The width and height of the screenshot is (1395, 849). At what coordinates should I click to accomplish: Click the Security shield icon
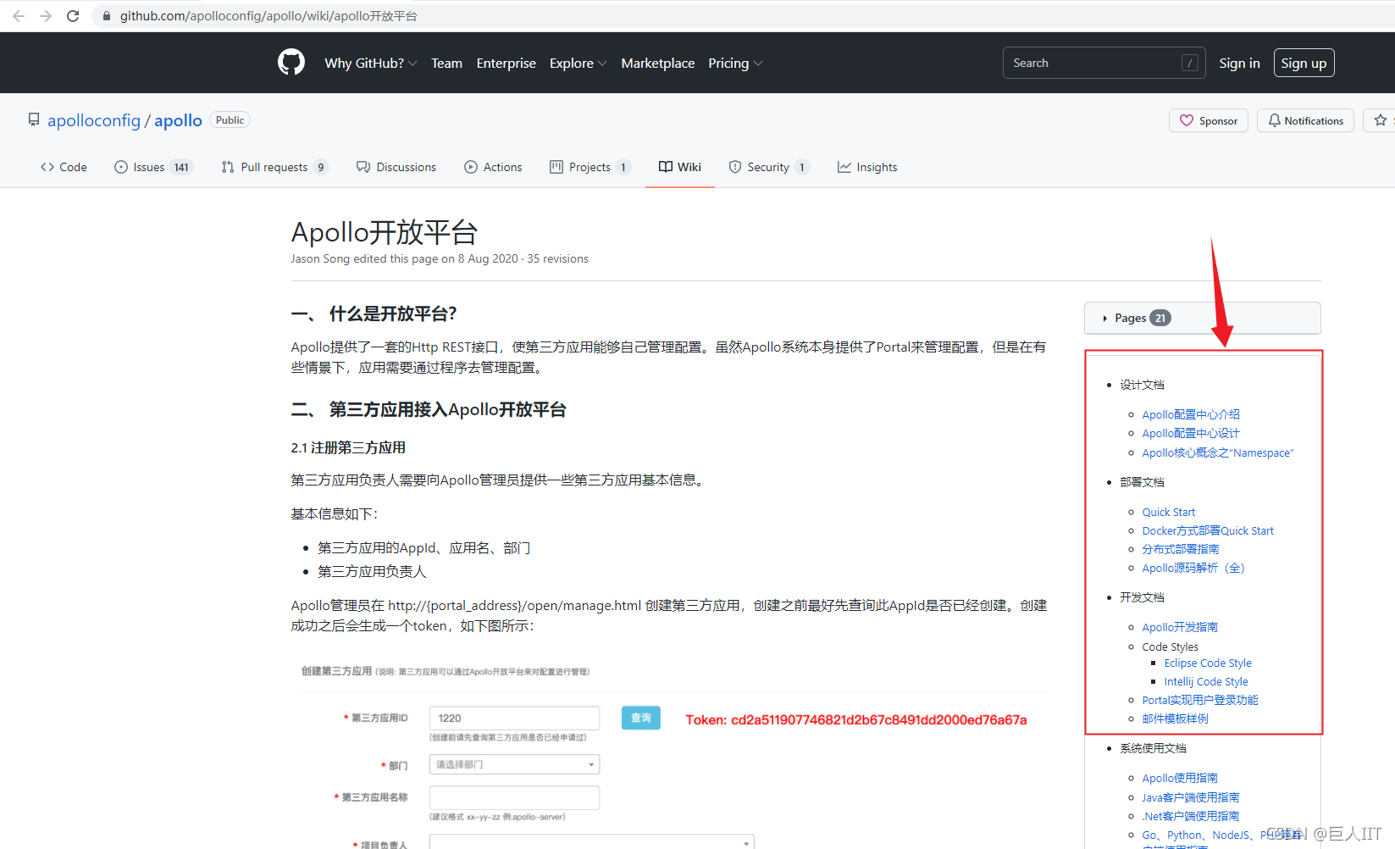click(733, 166)
